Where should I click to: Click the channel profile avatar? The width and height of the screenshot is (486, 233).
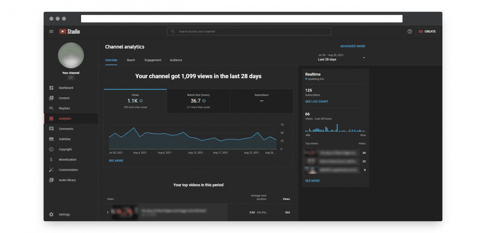pyautogui.click(x=71, y=55)
